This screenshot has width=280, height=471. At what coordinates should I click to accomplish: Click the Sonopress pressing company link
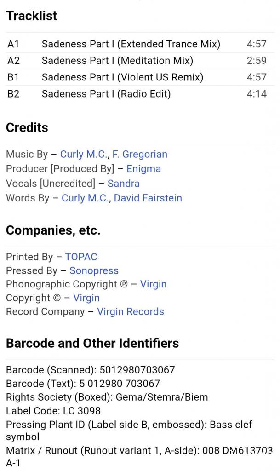click(x=94, y=271)
